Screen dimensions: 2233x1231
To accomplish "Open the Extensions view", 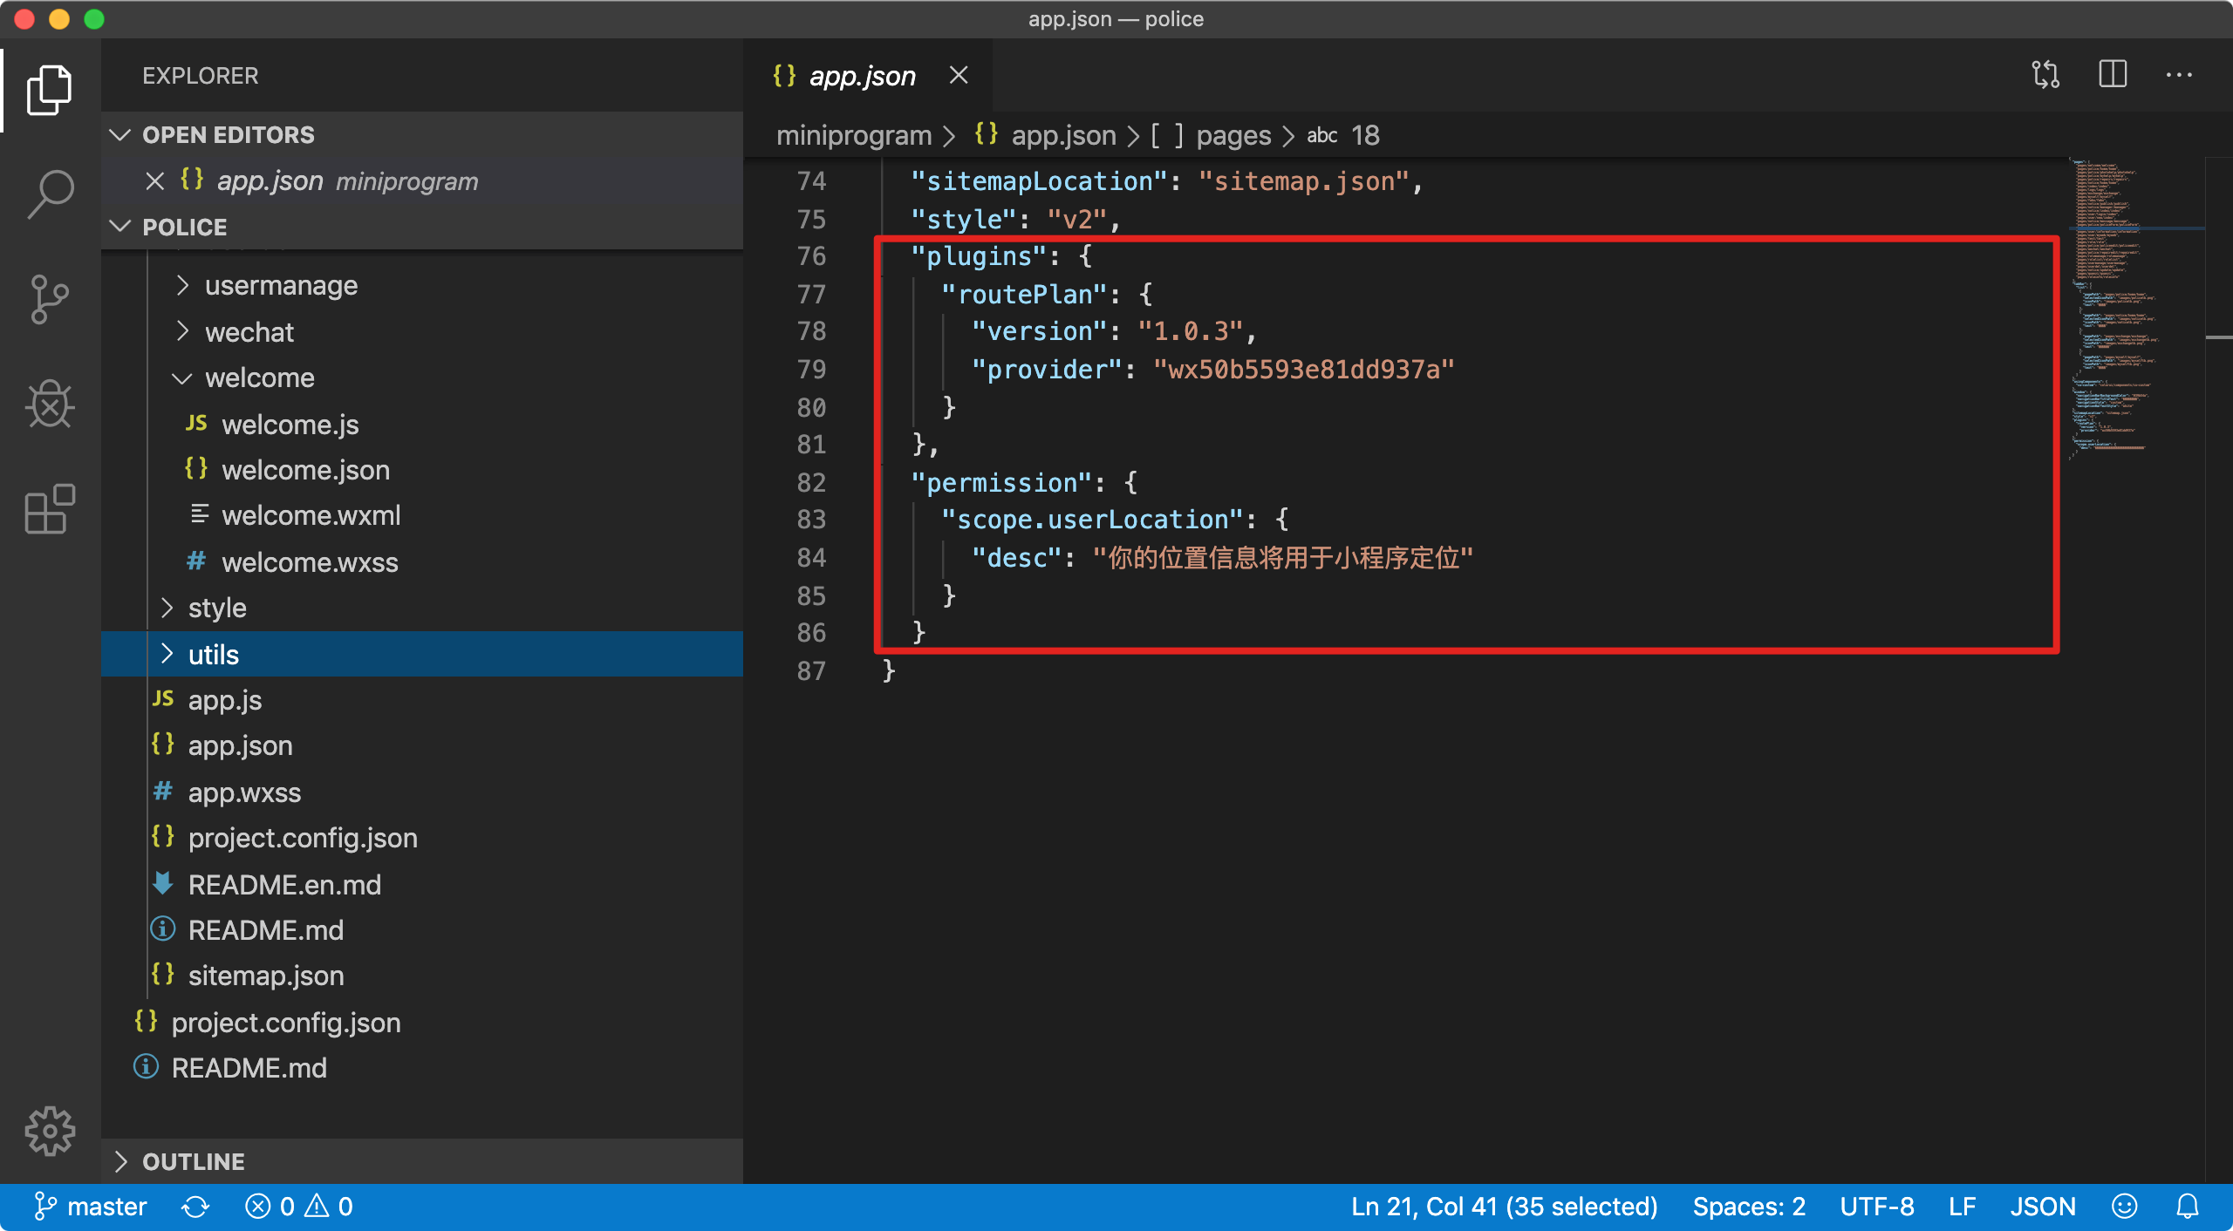I will click(x=50, y=508).
